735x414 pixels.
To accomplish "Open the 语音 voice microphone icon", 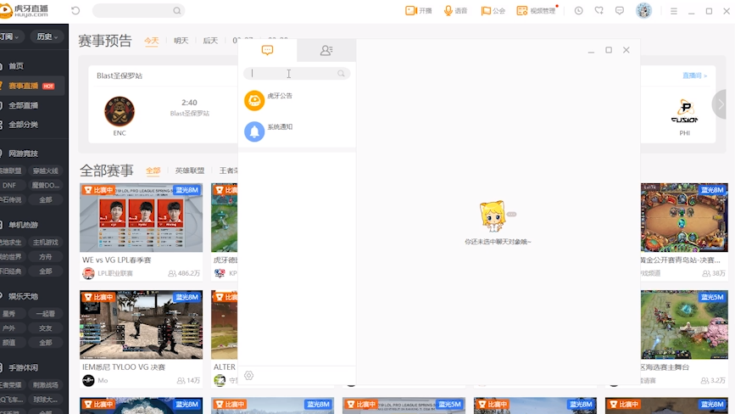I will pyautogui.click(x=456, y=11).
